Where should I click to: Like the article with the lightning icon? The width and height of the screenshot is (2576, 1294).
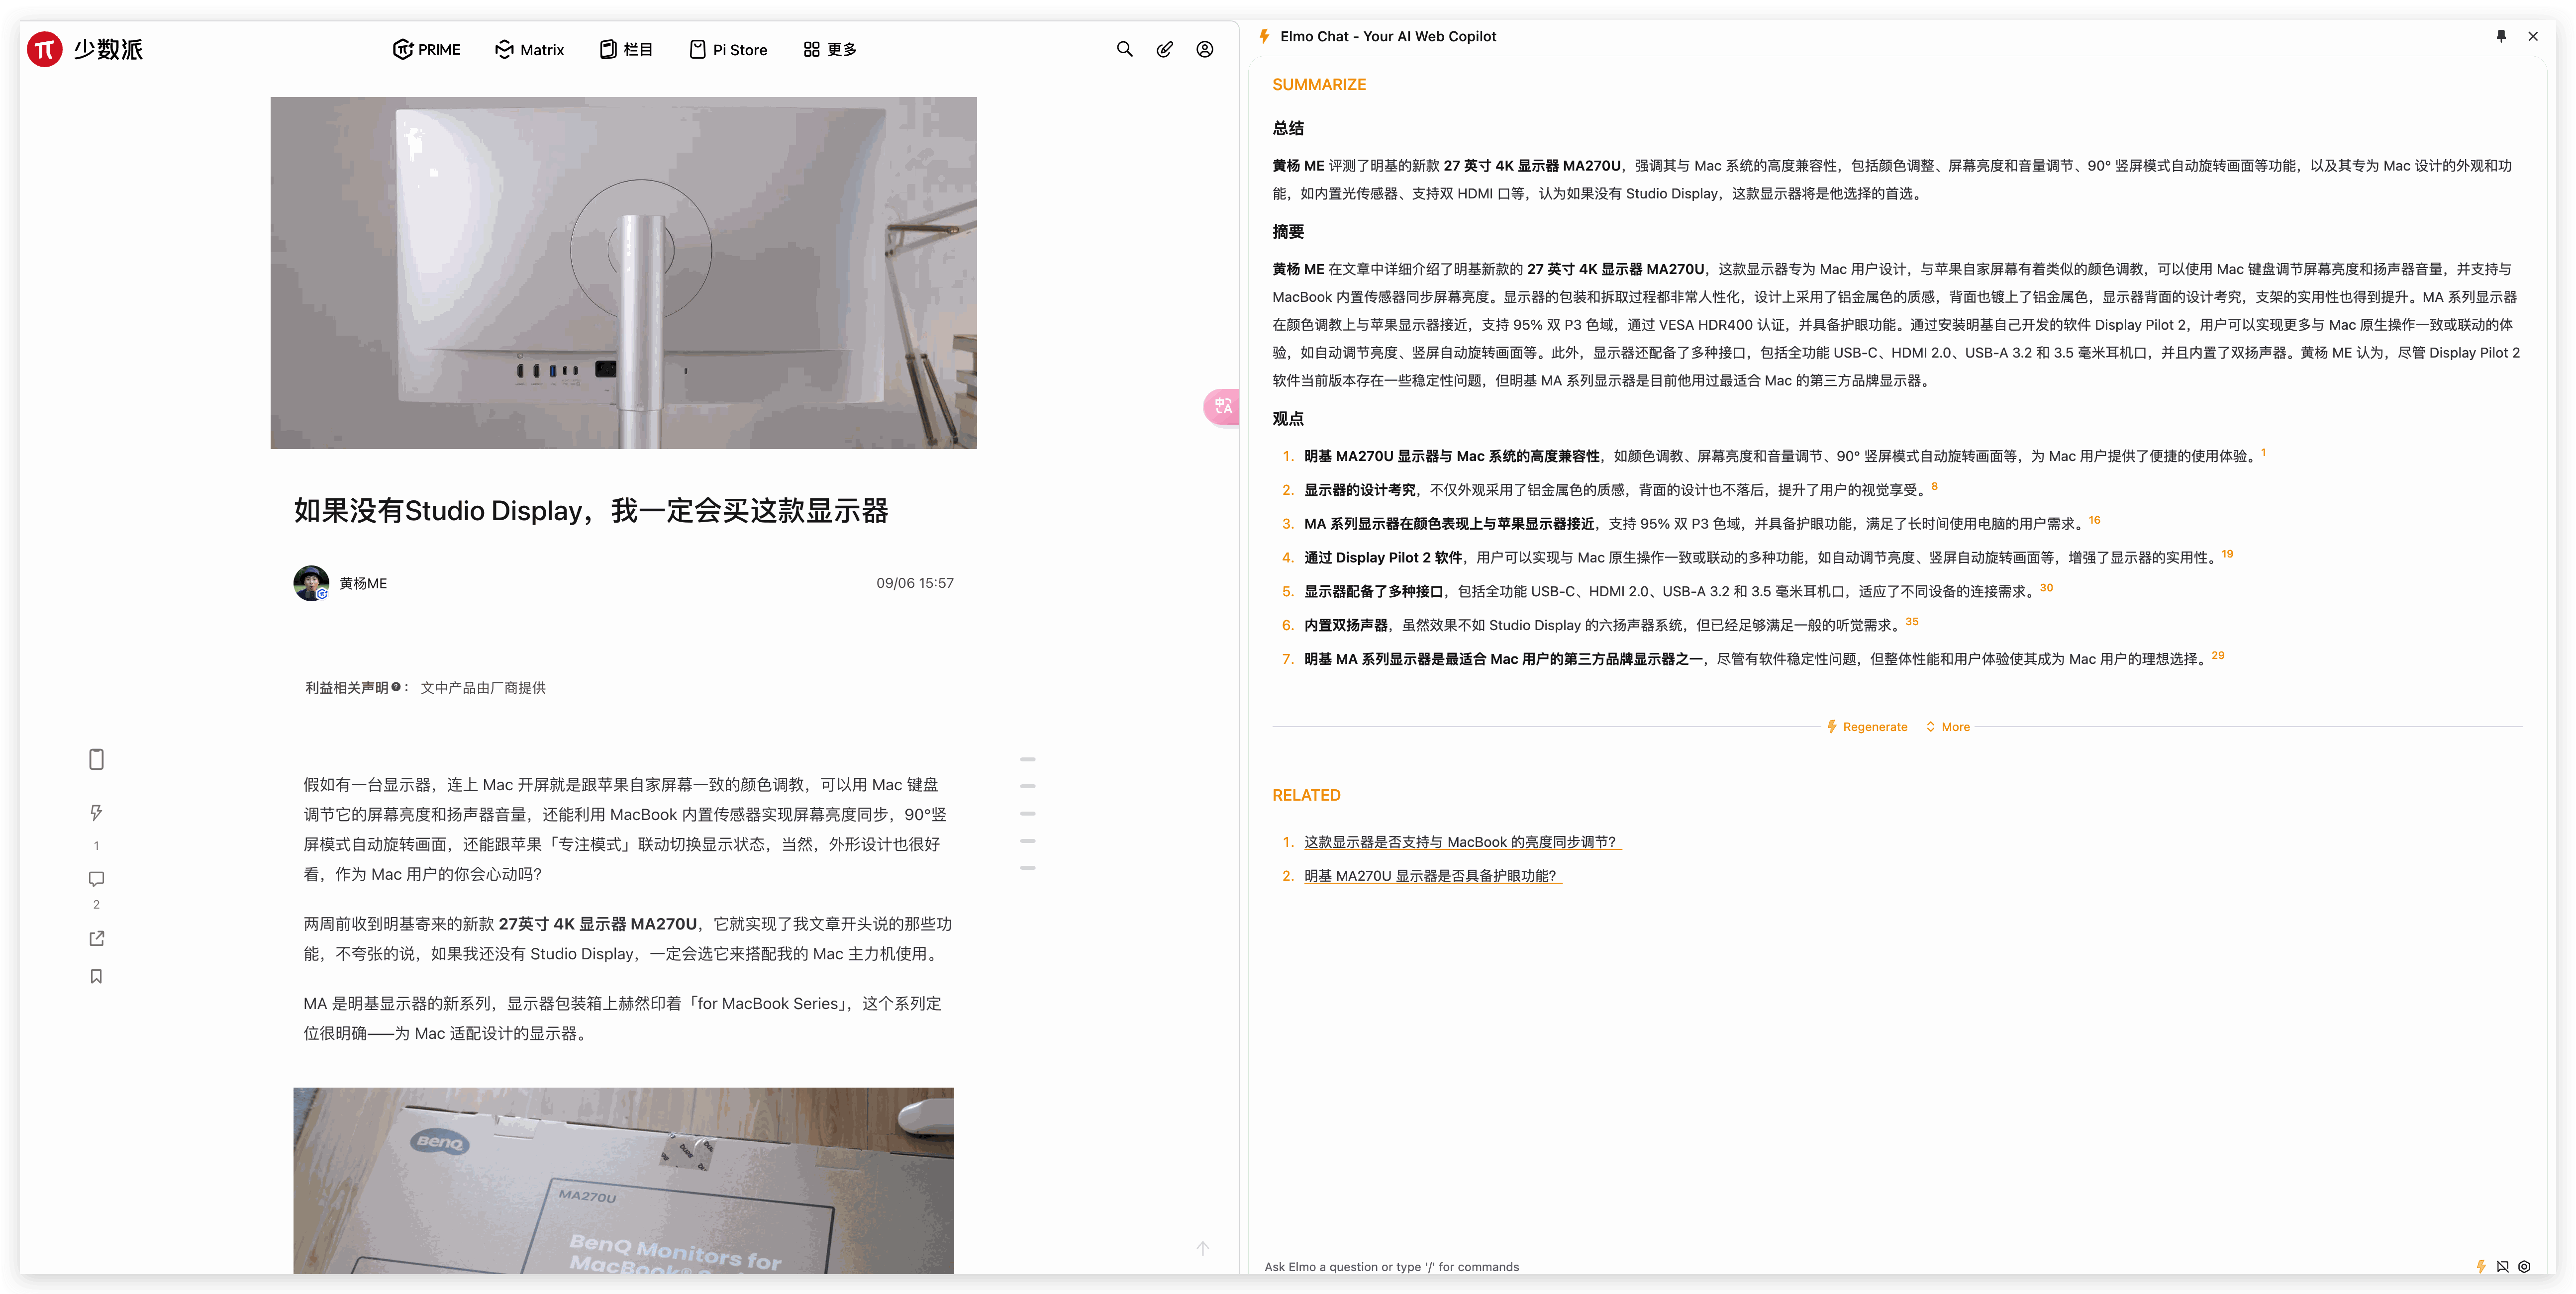pyautogui.click(x=96, y=812)
